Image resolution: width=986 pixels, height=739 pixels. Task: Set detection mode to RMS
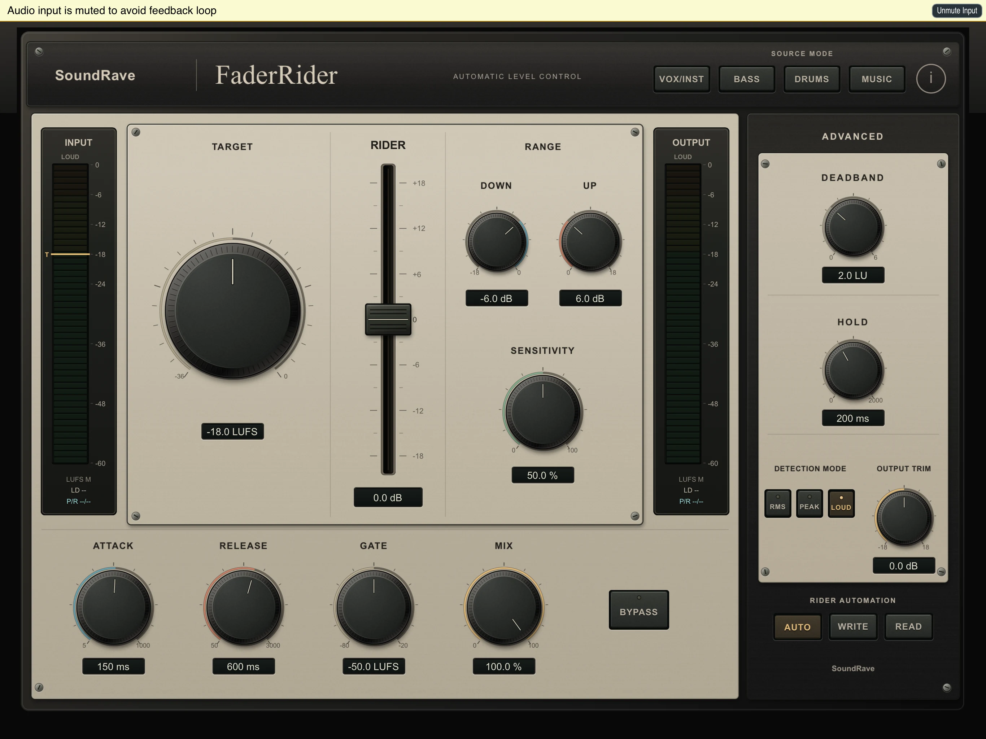777,503
